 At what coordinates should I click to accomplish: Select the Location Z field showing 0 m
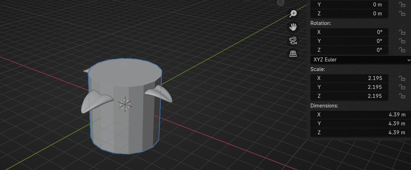tap(349, 14)
